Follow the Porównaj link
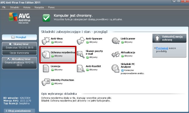 [162, 48]
